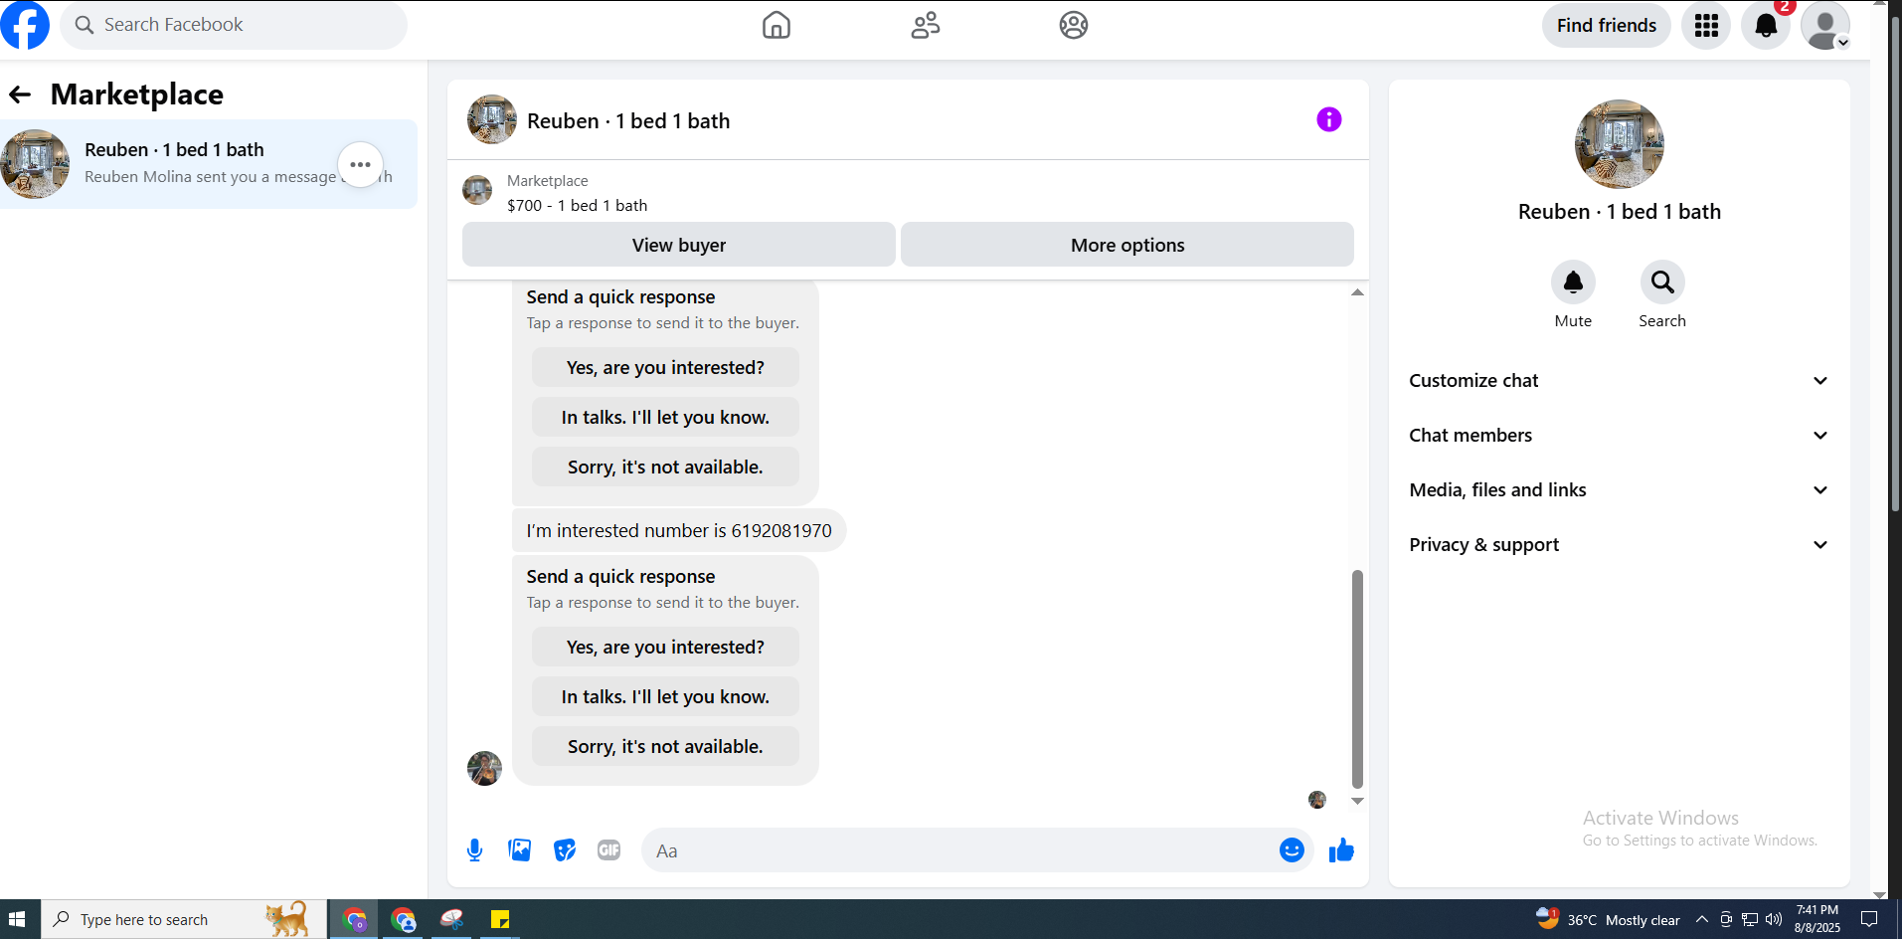
Task: Record a voice clip with the microphone
Action: [474, 850]
